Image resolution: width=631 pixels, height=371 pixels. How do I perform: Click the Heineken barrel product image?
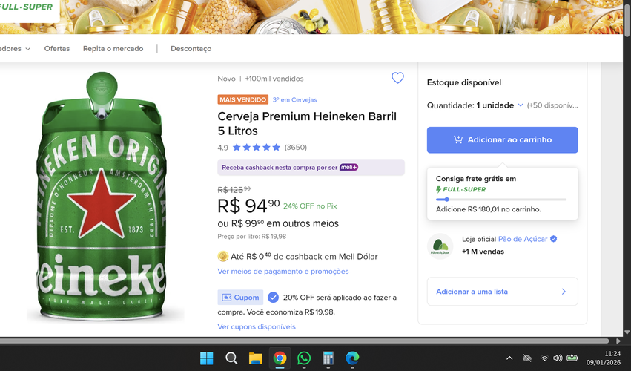point(102,196)
